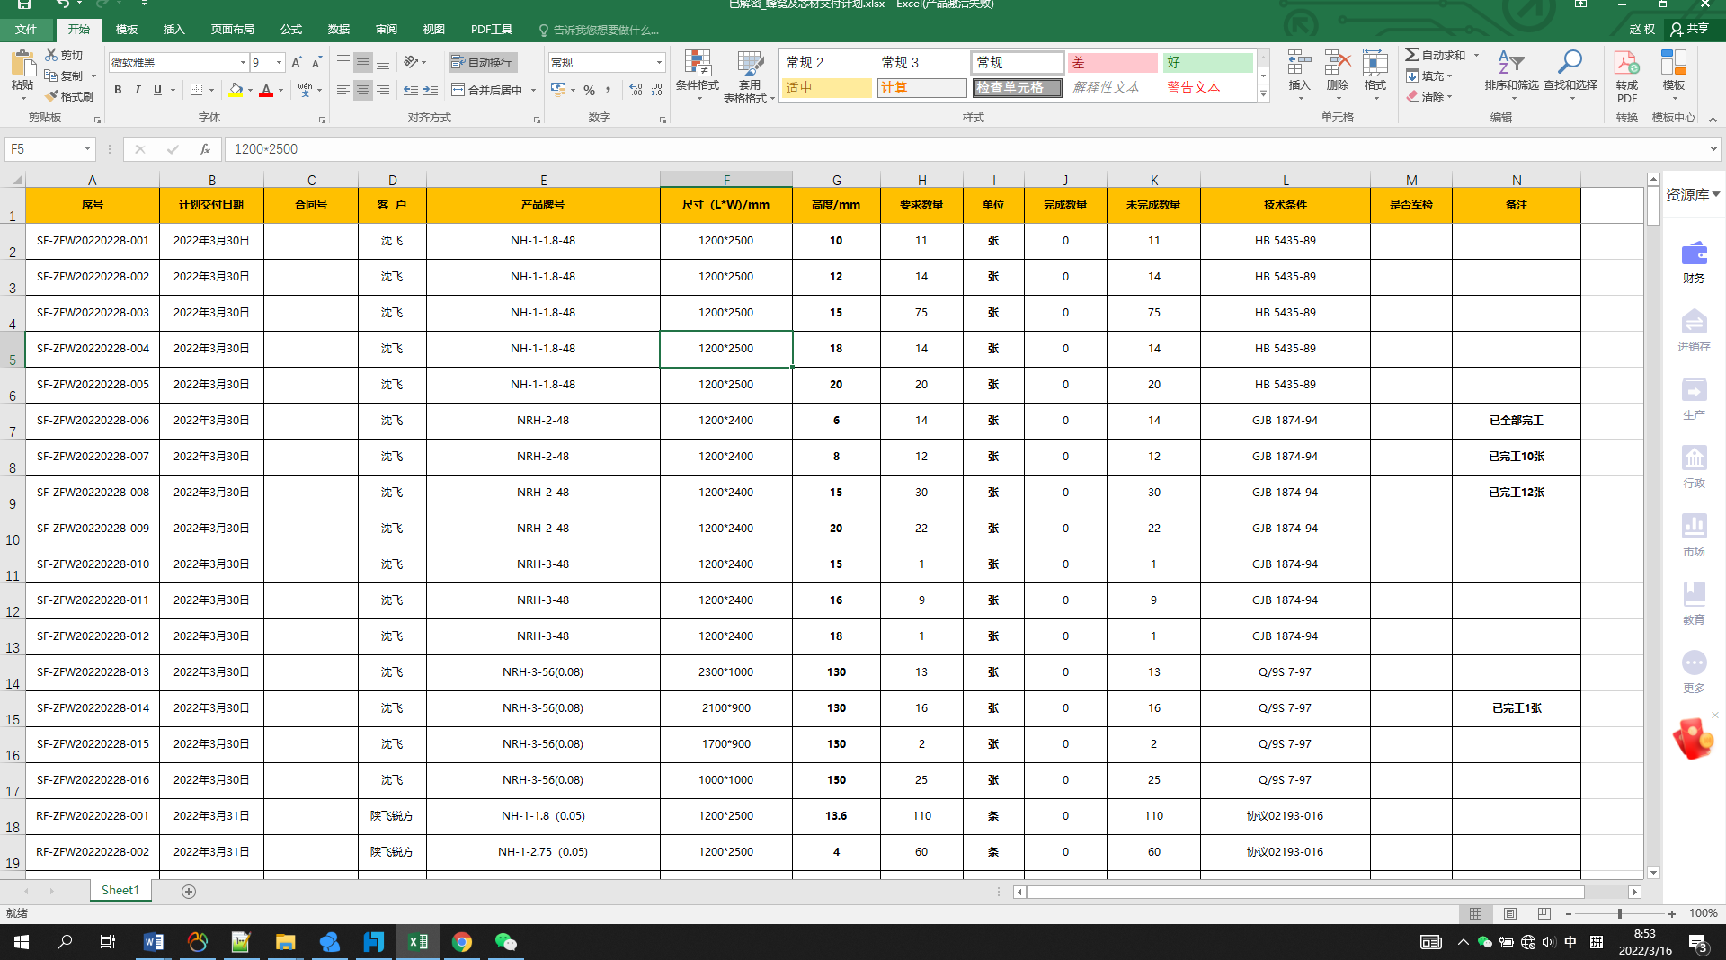Click the Paste icon in clipboard group
This screenshot has width=1726, height=960.
(22, 65)
